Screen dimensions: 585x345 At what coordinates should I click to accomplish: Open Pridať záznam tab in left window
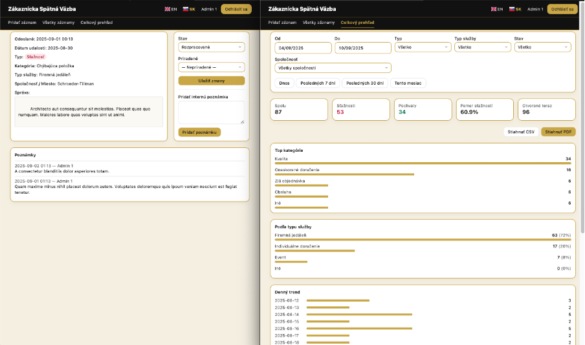[x=22, y=23]
